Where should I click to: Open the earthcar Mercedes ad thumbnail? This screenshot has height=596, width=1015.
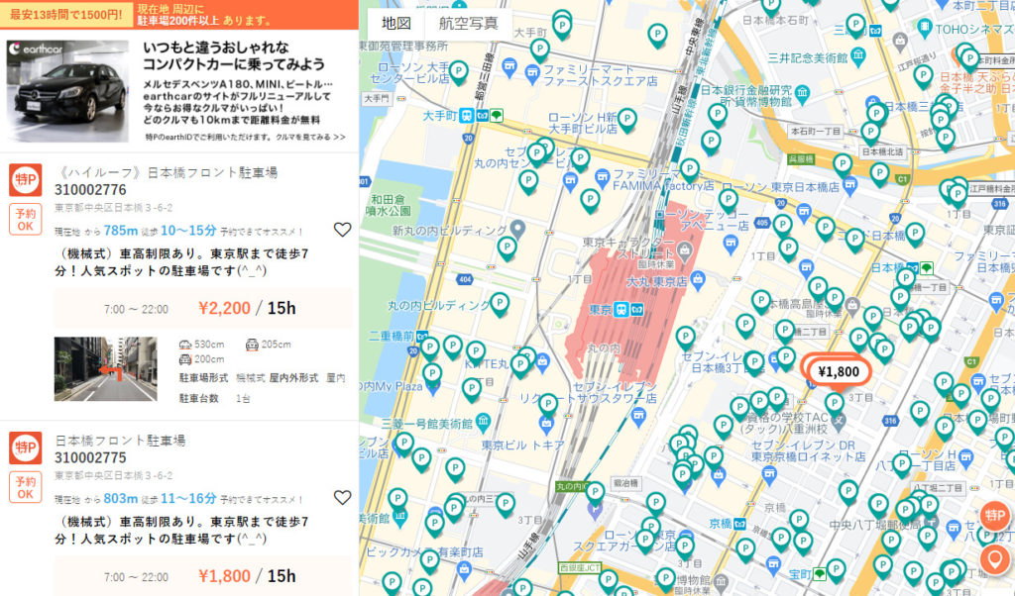pyautogui.click(x=67, y=91)
